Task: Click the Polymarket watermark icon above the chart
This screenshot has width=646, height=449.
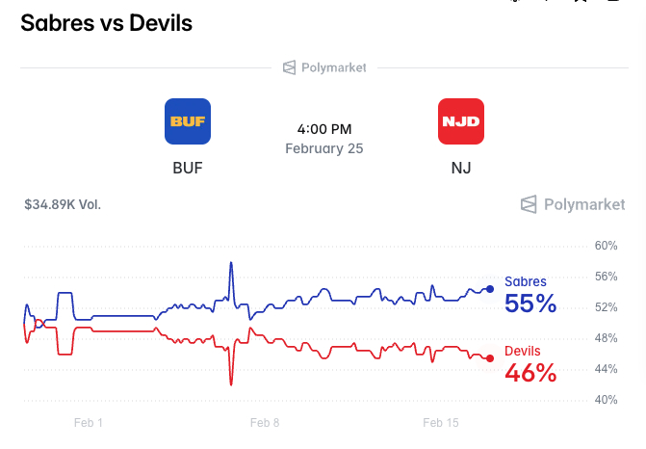Action: [529, 204]
